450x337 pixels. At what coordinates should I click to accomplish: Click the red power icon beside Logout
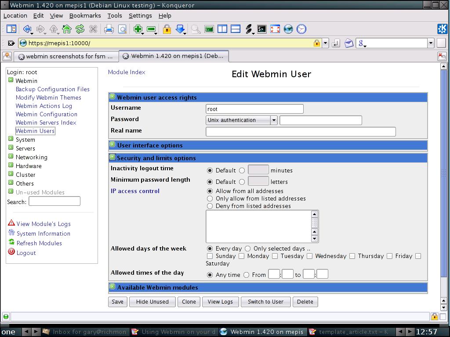(11, 251)
